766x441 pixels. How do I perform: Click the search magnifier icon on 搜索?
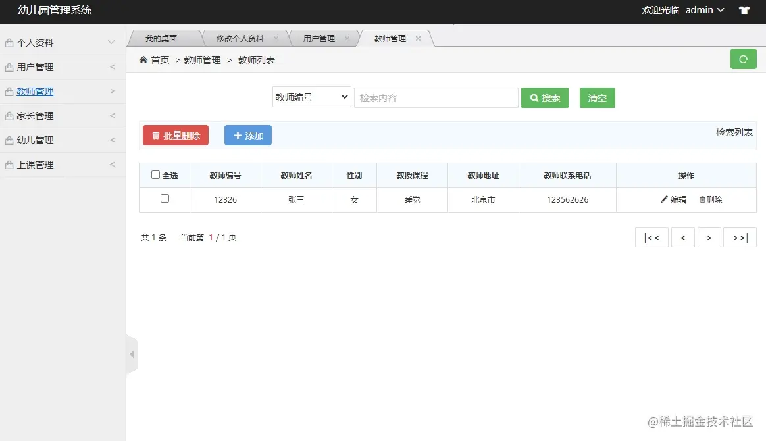point(532,97)
